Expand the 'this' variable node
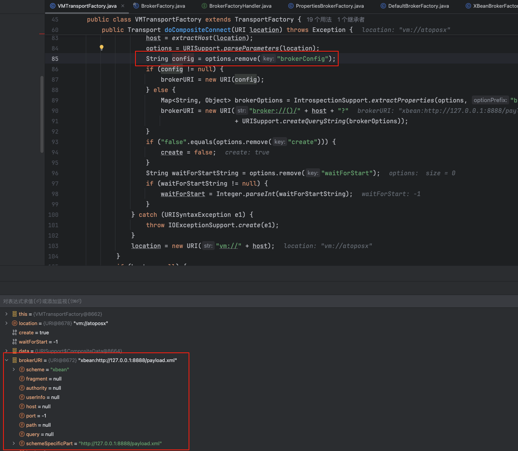The width and height of the screenshot is (518, 451). click(x=7, y=314)
